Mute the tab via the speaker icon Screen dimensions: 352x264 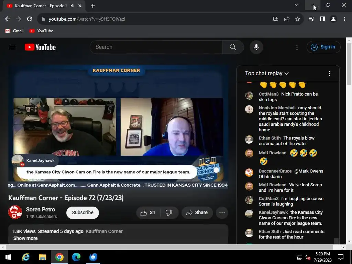[72, 6]
